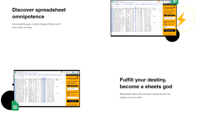Open the top Formula God demo screenshot
Image resolution: width=203 pixels, height=113 pixels.
[x=144, y=18]
